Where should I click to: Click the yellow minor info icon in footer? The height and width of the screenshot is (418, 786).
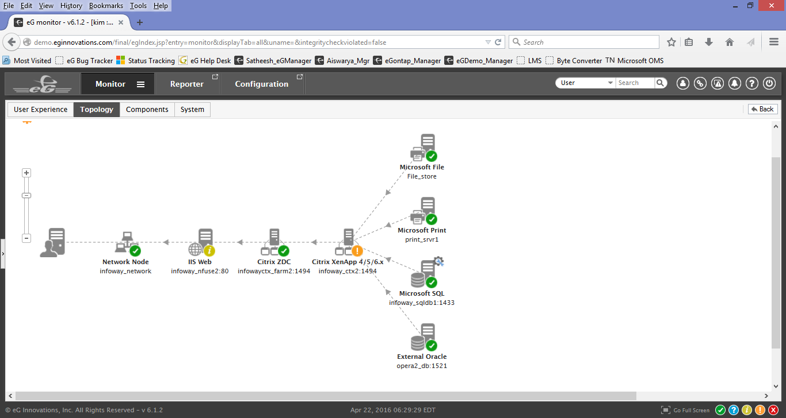click(747, 410)
